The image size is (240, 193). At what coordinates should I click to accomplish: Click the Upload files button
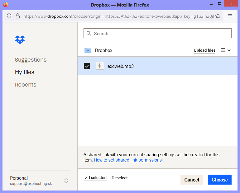point(204,50)
